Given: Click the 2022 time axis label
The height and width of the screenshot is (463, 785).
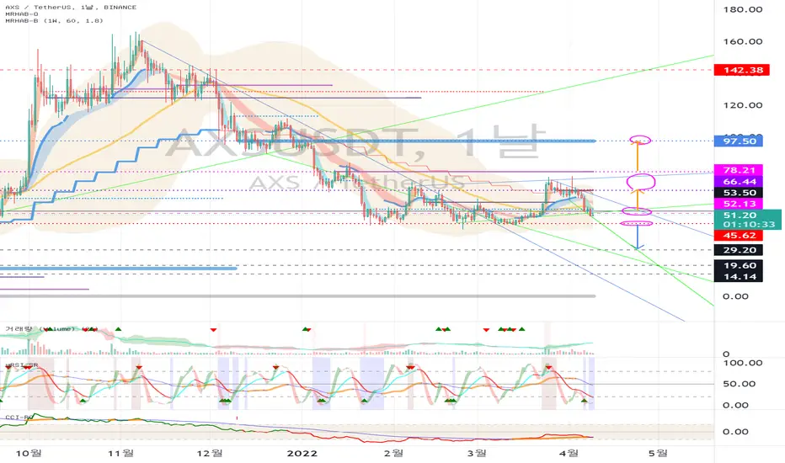Looking at the screenshot, I should [302, 453].
